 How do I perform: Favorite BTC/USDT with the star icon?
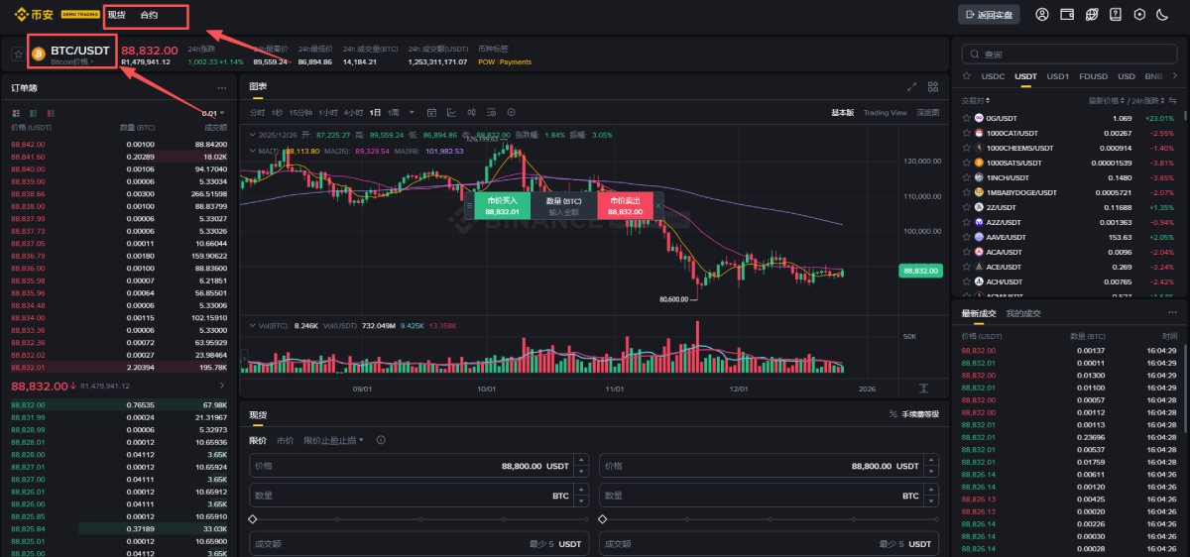click(x=18, y=54)
